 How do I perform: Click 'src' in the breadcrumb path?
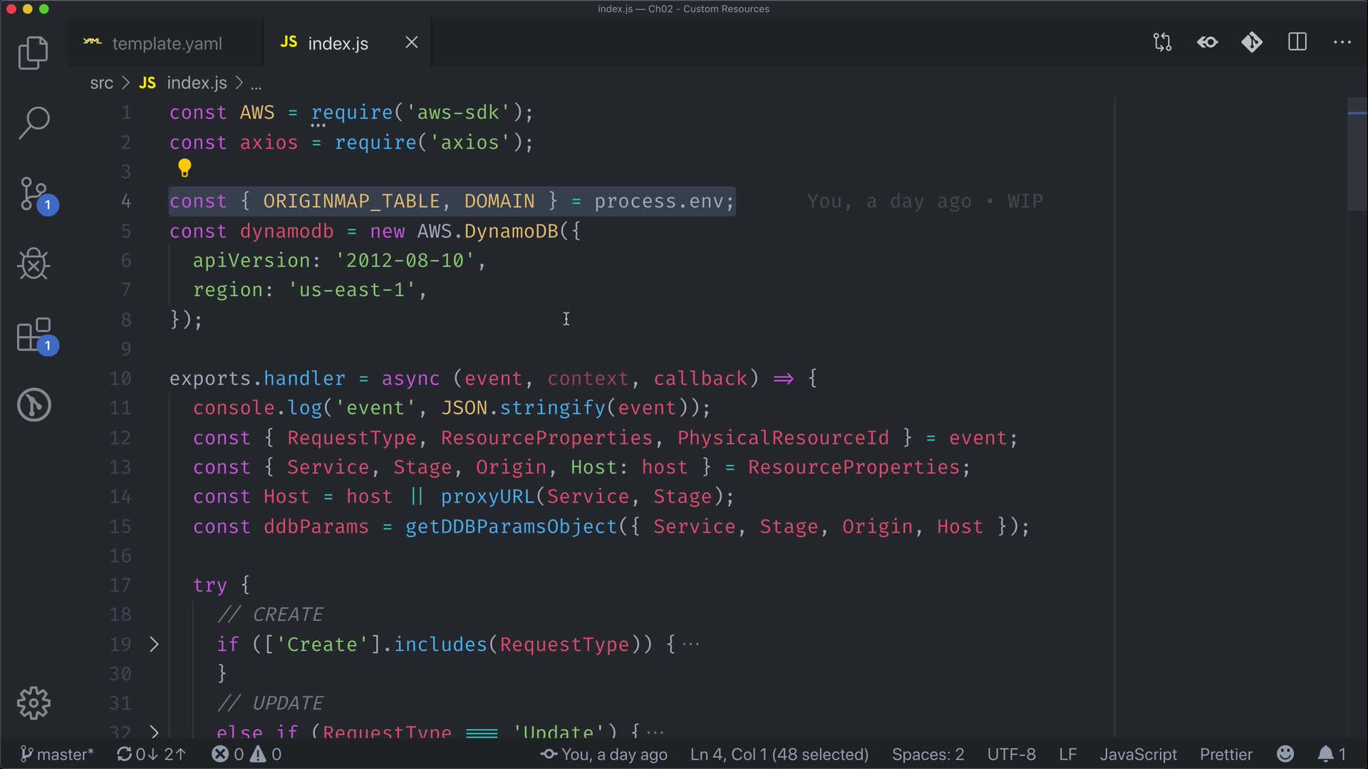click(101, 83)
